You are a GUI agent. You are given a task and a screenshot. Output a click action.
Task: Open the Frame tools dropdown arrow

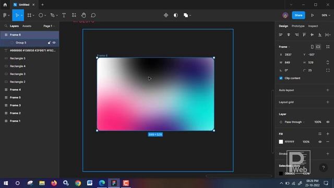[33, 15]
